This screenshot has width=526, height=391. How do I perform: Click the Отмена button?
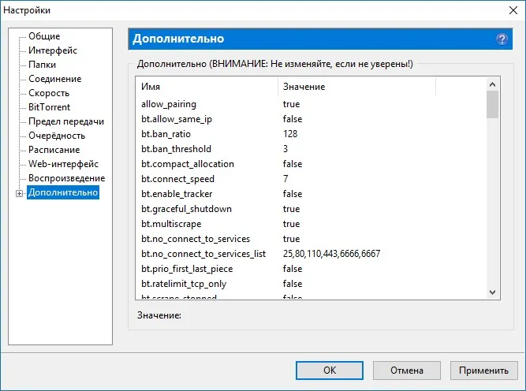click(407, 371)
